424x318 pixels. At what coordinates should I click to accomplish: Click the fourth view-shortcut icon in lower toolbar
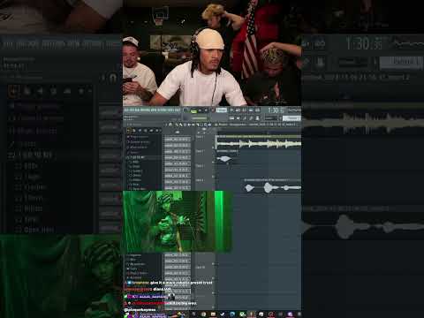(x=251, y=118)
